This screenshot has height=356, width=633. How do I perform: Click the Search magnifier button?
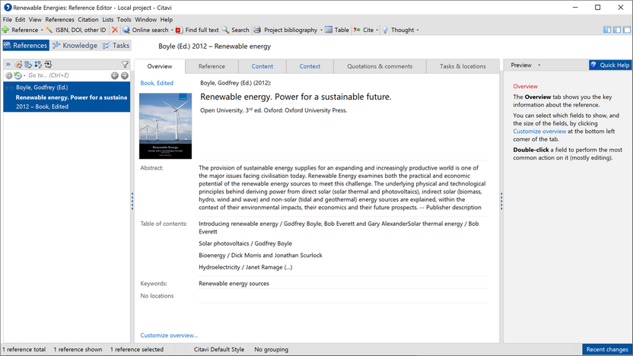point(235,30)
